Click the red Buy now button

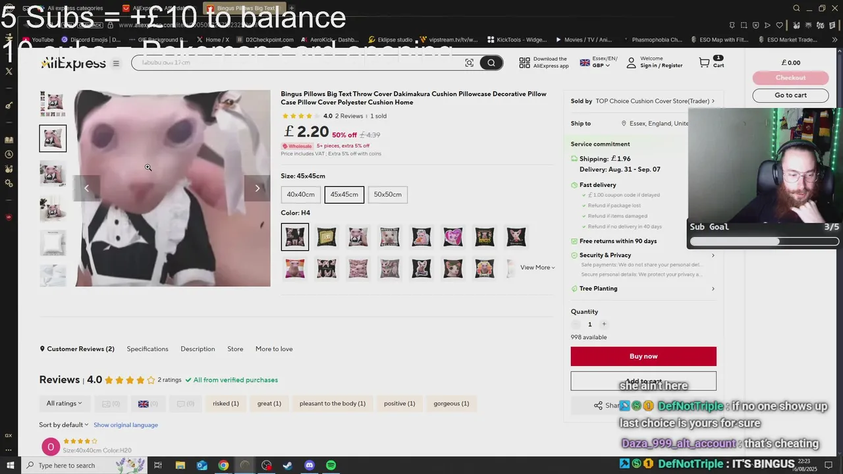click(643, 356)
